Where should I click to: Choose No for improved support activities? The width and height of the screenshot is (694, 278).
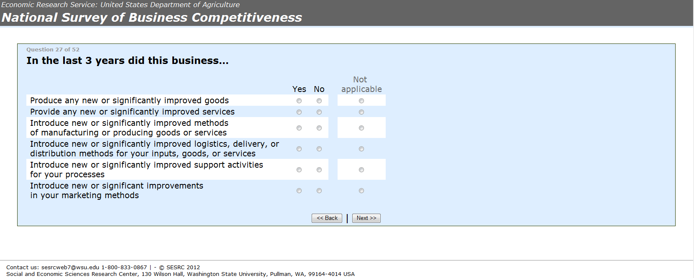point(319,170)
